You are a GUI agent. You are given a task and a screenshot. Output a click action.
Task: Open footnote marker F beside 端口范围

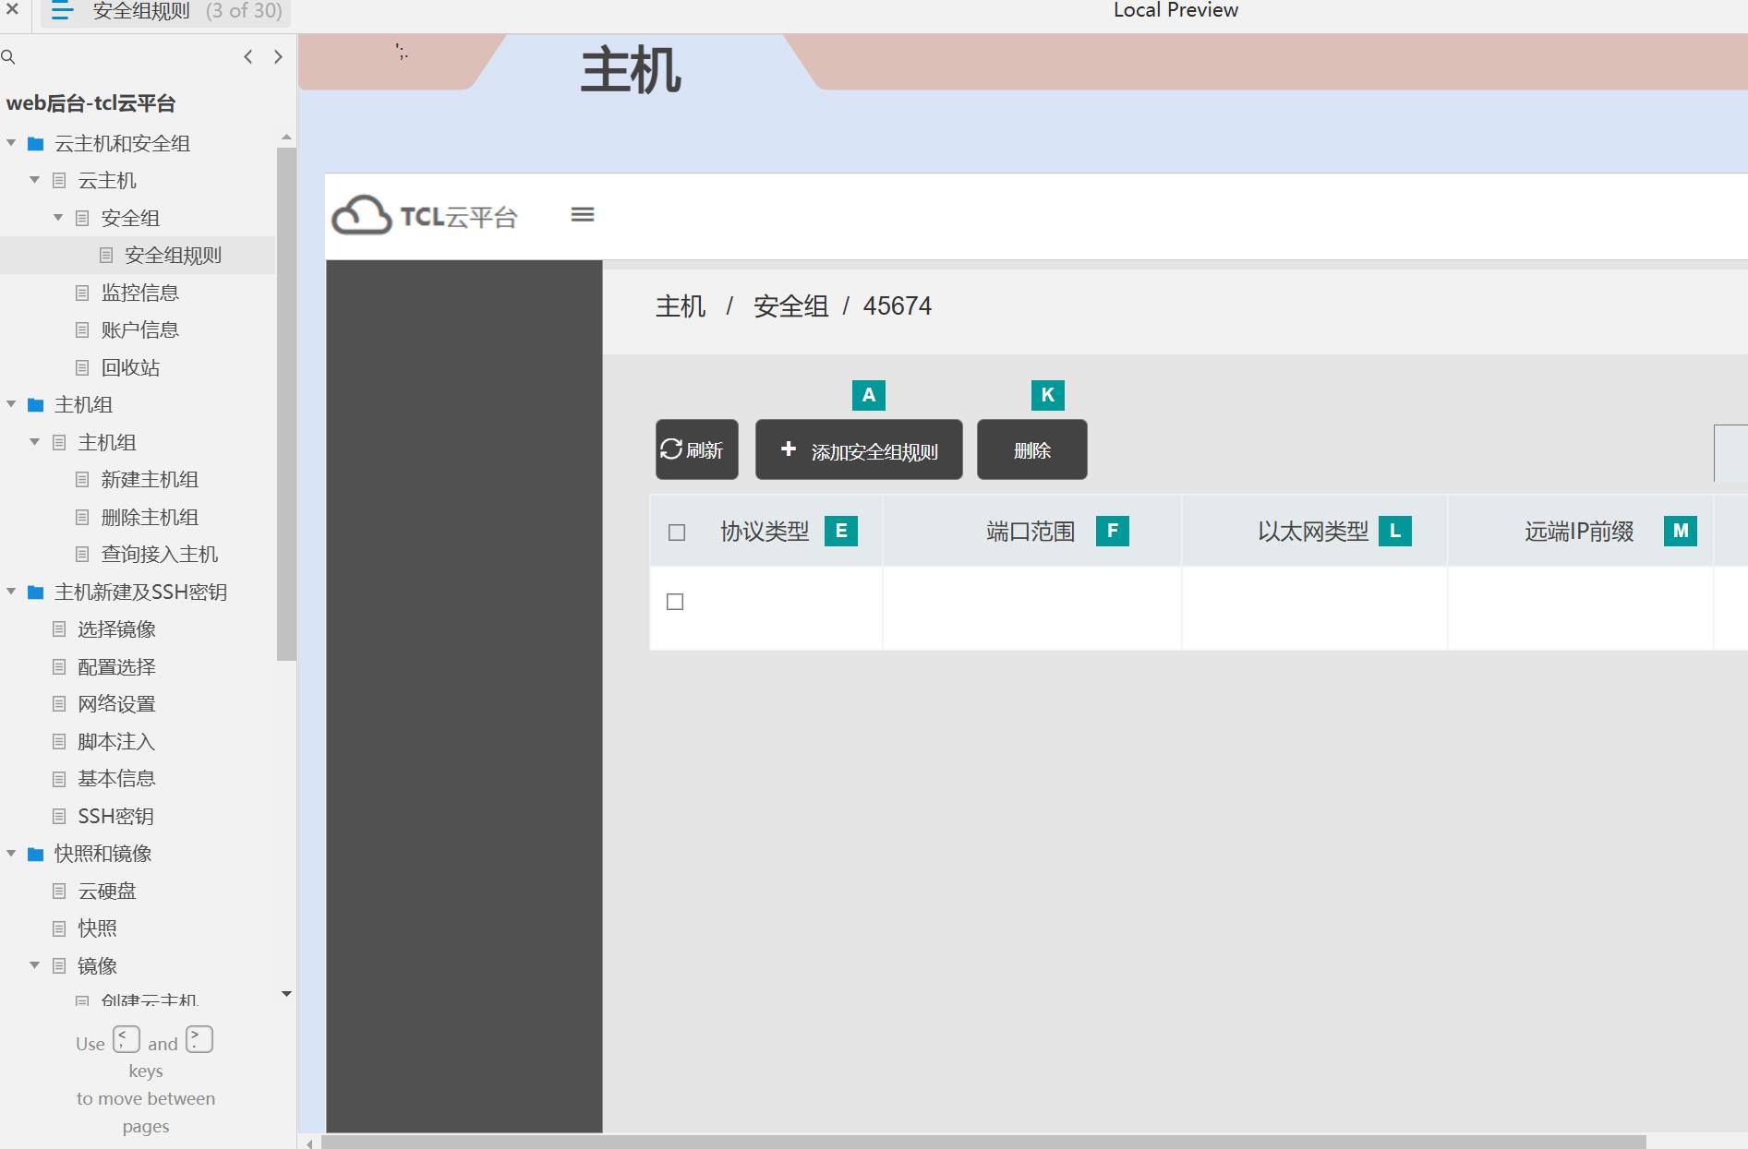point(1113,531)
